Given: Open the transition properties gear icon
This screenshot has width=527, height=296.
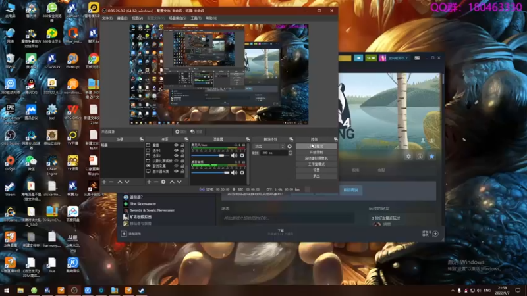Looking at the screenshot, I should [289, 146].
